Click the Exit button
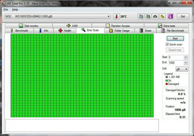194x136 pixels. (x=183, y=16)
